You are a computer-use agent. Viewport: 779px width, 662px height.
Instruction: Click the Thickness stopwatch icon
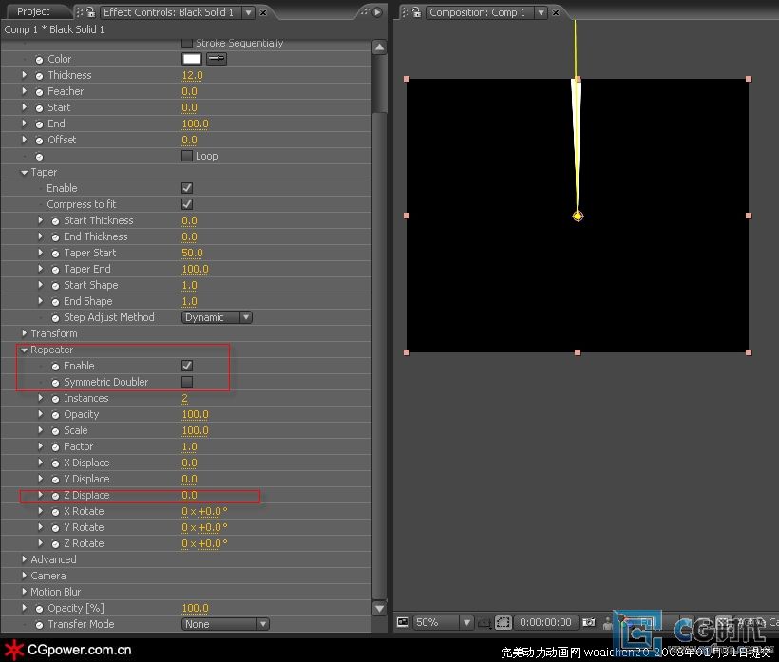39,75
